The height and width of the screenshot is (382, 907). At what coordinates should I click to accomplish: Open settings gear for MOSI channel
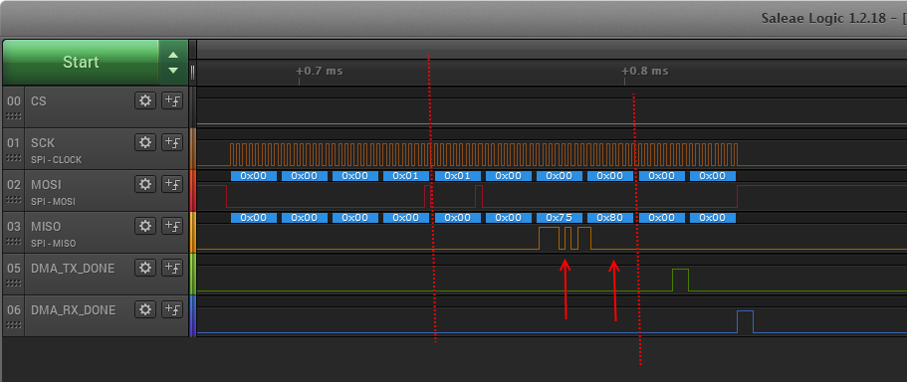tap(145, 184)
